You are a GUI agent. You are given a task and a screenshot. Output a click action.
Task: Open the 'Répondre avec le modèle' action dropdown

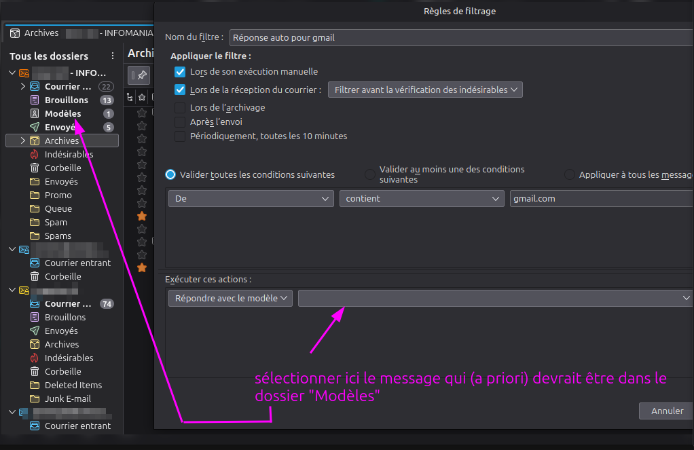pos(230,298)
